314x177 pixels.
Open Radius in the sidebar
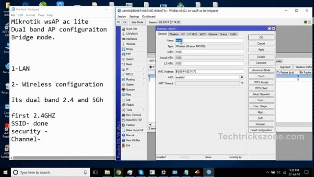pyautogui.click(x=130, y=105)
